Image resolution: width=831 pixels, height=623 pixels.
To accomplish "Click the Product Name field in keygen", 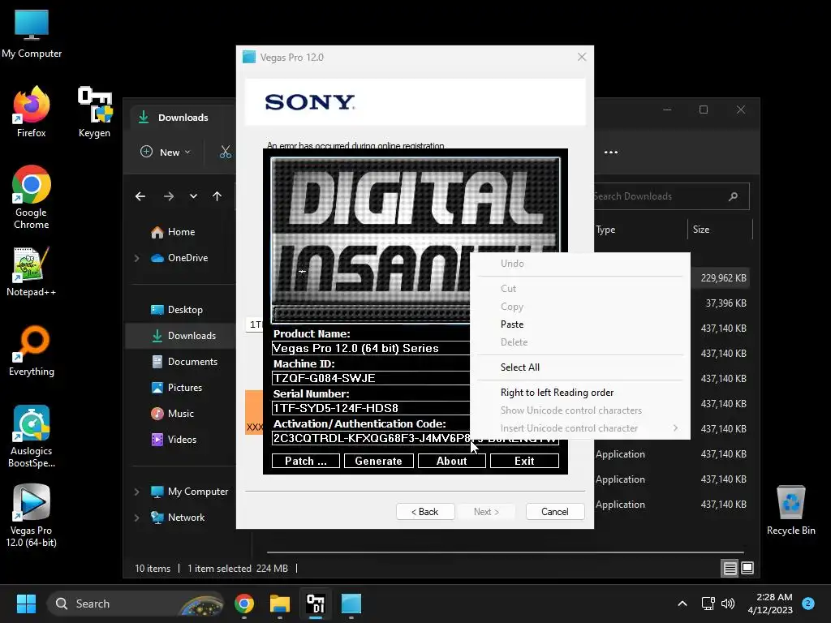I will [x=370, y=348].
